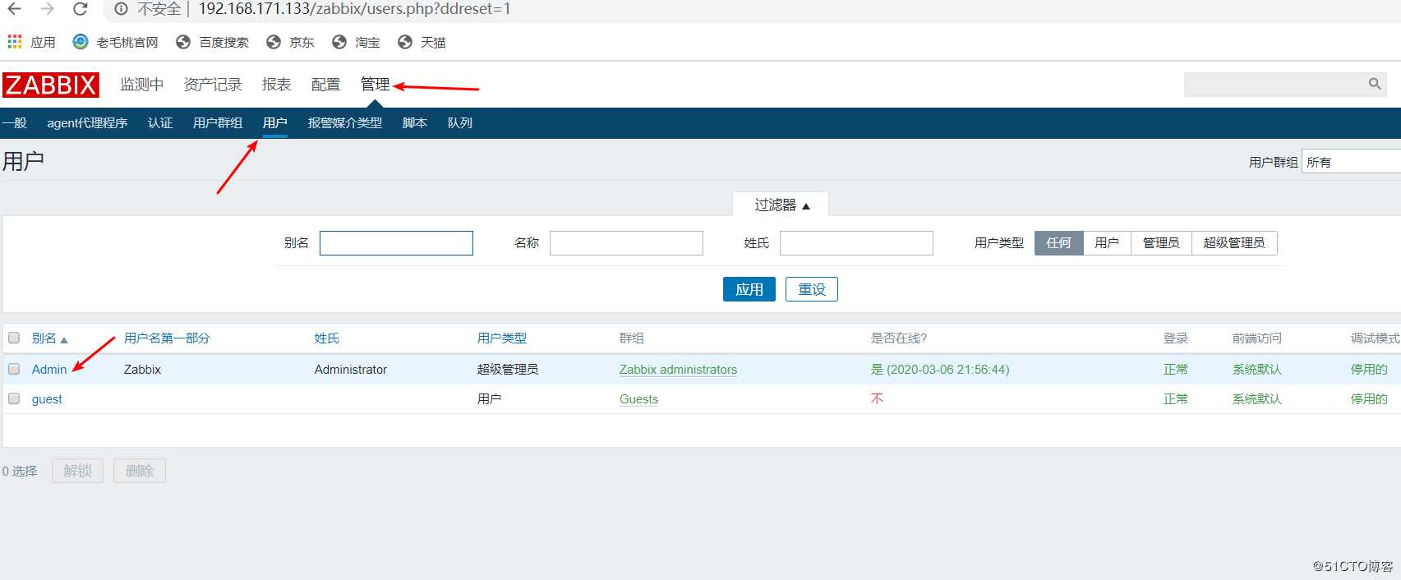This screenshot has width=1401, height=580.
Task: Click the 超级管理员 cell in Admin row
Action: click(508, 370)
